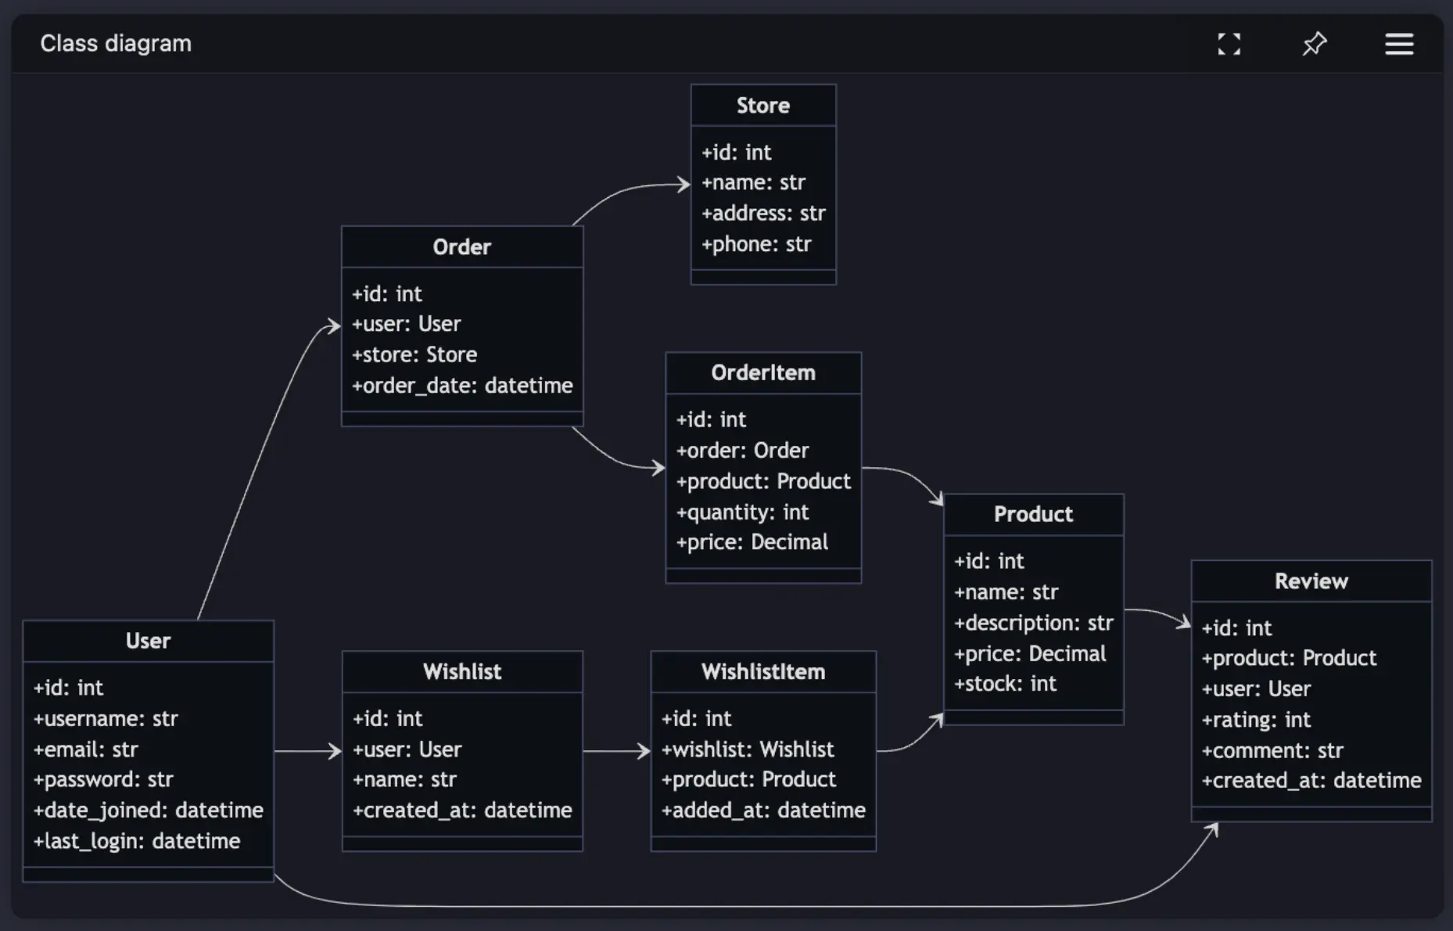This screenshot has height=931, width=1453.
Task: Select the Store class header
Action: pyautogui.click(x=763, y=106)
